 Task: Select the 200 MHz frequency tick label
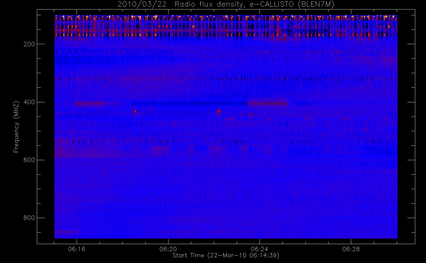[x=29, y=44]
